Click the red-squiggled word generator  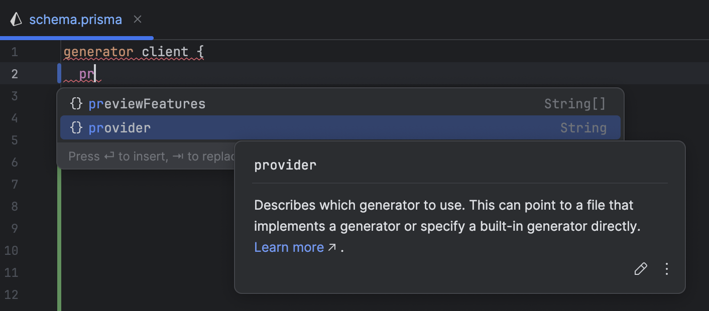point(99,51)
